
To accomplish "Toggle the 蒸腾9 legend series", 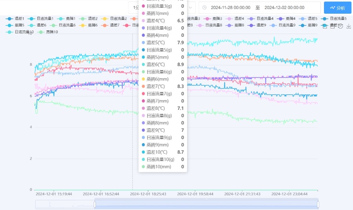I will point(308,25).
